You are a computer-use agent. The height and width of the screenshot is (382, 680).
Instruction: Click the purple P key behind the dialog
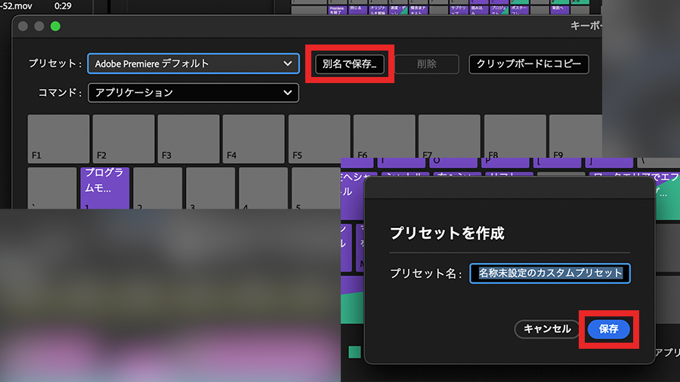pos(505,162)
